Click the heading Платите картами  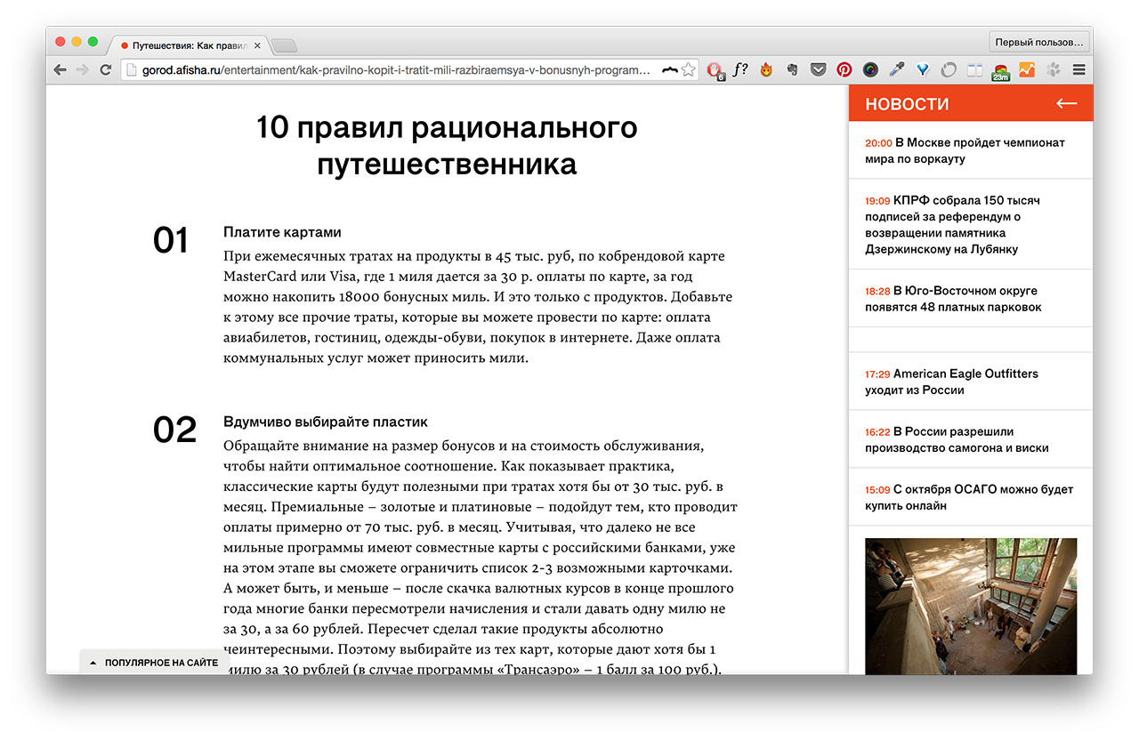coord(282,232)
